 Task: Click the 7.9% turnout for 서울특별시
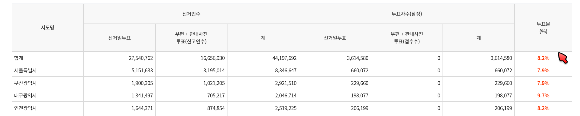pos(543,71)
